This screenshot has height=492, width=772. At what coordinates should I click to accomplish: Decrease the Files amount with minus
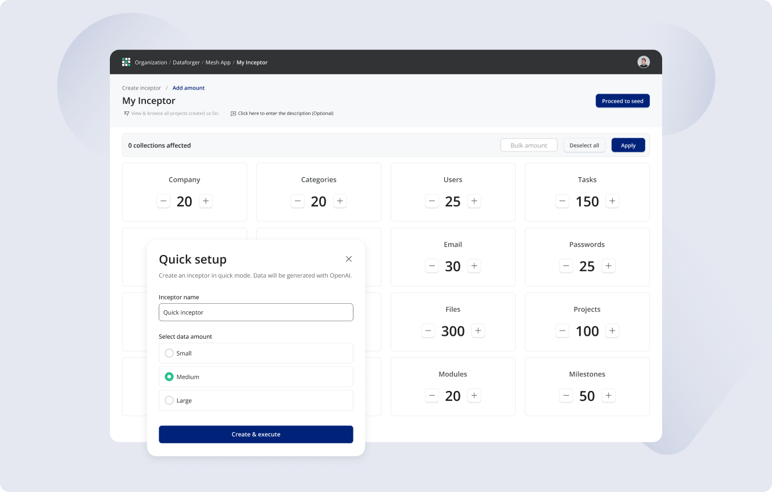coord(428,331)
